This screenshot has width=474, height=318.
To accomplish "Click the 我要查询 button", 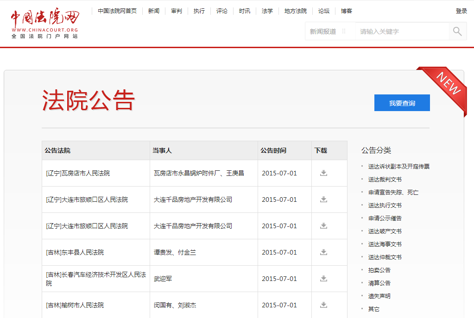I will click(402, 103).
